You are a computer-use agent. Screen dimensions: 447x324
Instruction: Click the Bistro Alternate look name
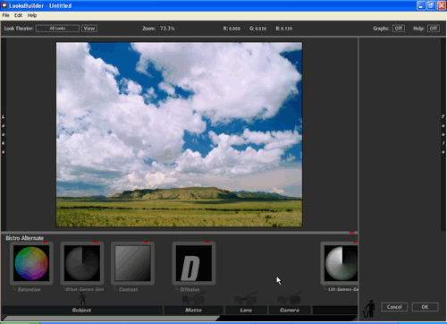click(x=25, y=238)
